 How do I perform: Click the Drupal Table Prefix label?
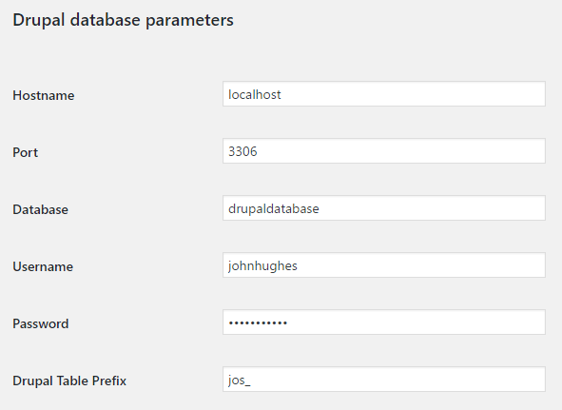pyautogui.click(x=69, y=381)
